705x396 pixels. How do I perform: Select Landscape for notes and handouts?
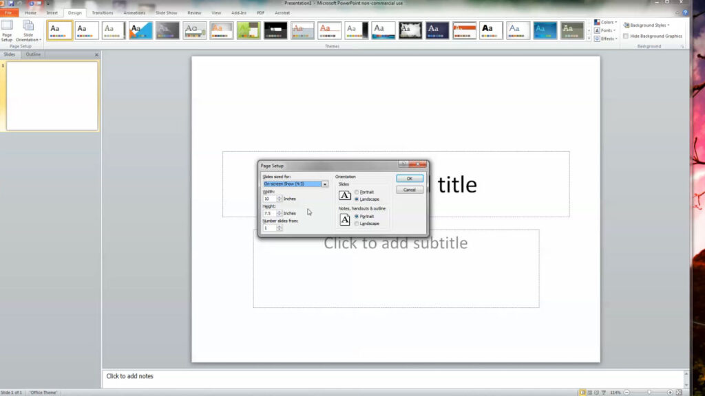tap(357, 223)
